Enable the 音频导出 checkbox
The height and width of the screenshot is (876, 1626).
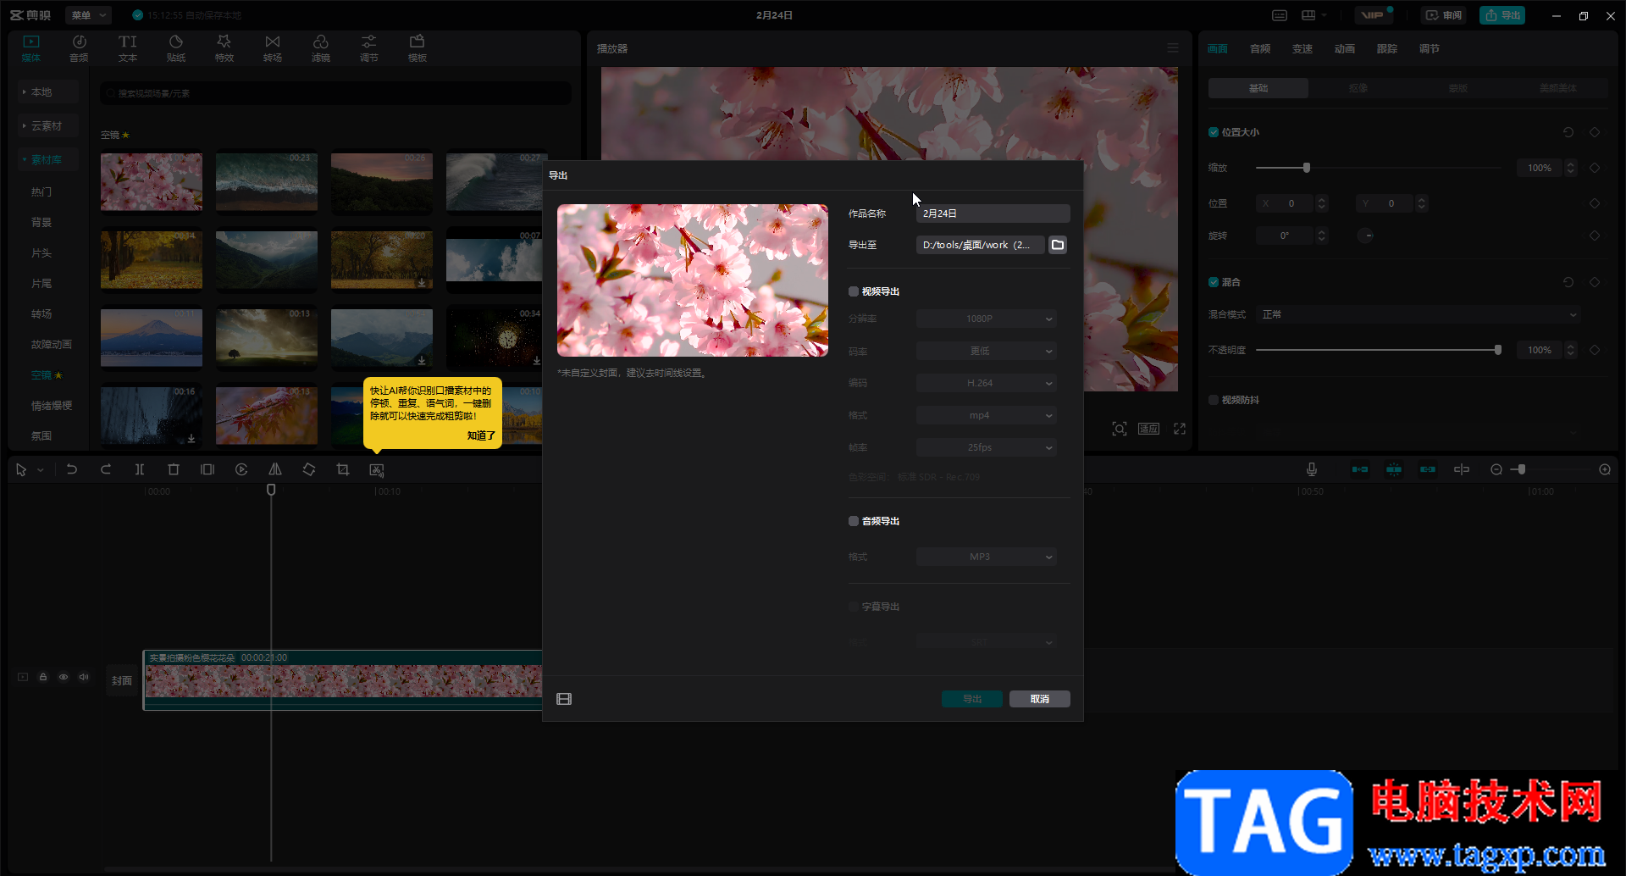pyautogui.click(x=854, y=521)
